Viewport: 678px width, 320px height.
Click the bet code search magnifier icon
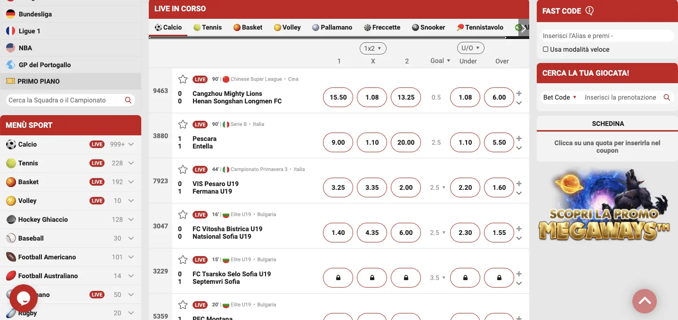667,97
